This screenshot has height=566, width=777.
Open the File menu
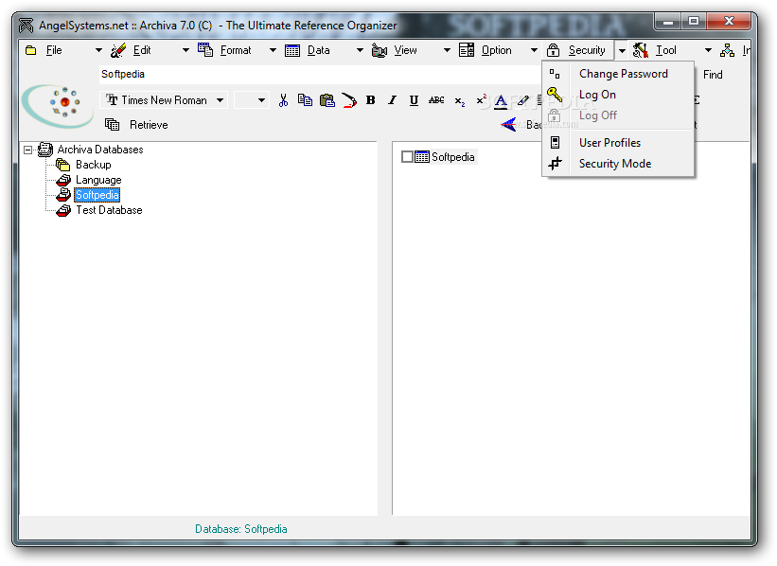point(54,50)
